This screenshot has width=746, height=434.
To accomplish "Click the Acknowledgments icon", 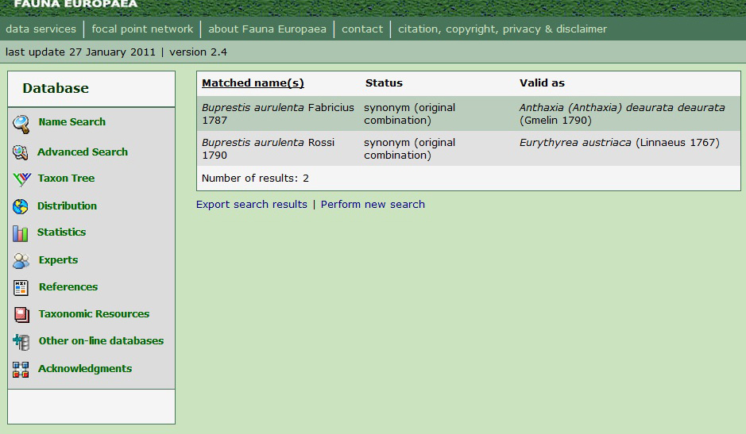I will point(21,369).
